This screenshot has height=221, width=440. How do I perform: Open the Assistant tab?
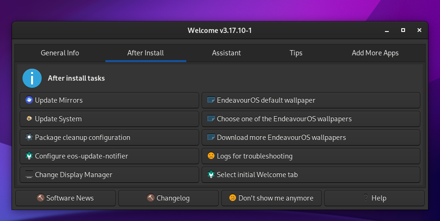226,53
